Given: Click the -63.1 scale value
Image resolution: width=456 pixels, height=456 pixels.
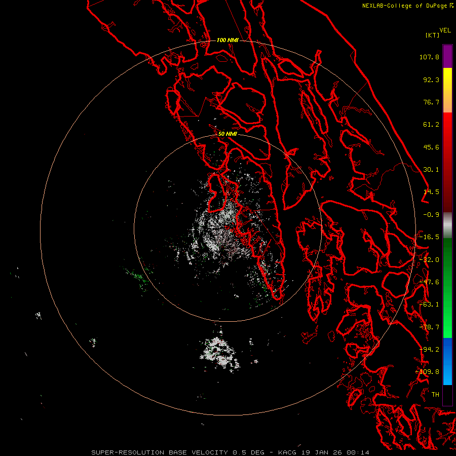Looking at the screenshot, I should (x=429, y=305).
